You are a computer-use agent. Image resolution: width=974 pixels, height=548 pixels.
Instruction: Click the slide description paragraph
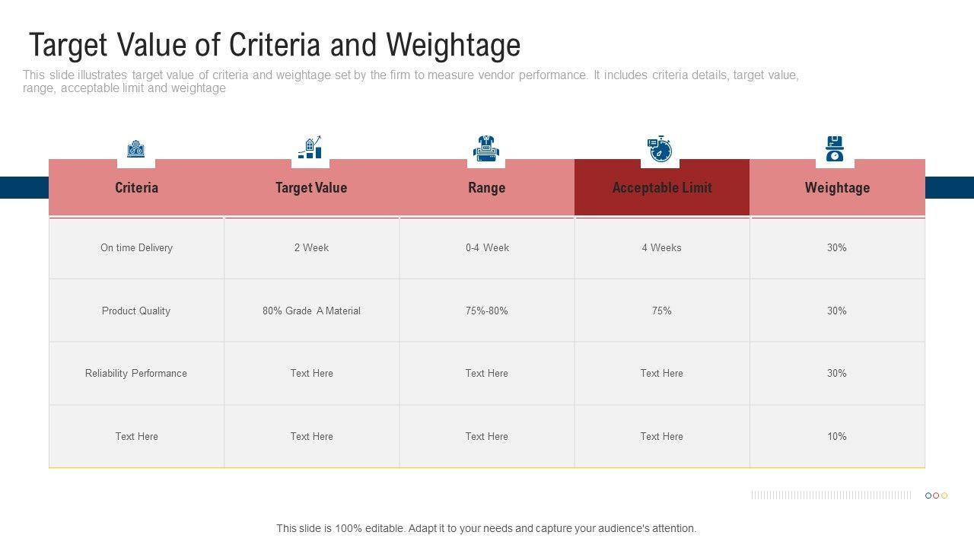coord(411,81)
